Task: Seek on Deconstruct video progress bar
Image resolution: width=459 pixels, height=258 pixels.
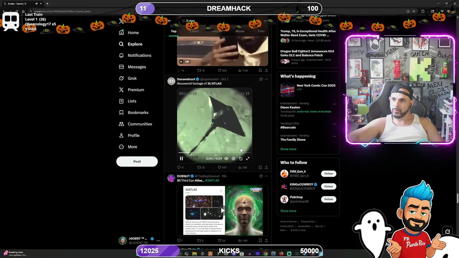Action: coord(214,153)
